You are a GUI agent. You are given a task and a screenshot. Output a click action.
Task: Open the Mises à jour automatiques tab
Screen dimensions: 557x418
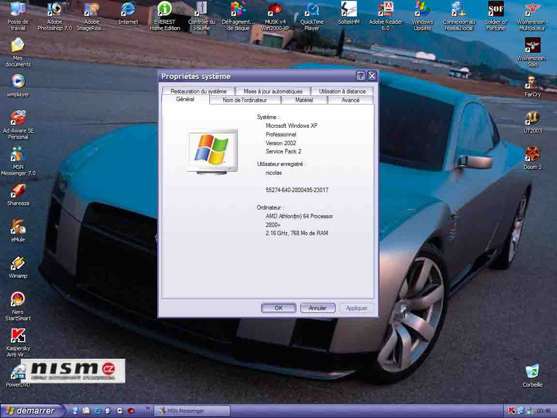(x=273, y=91)
